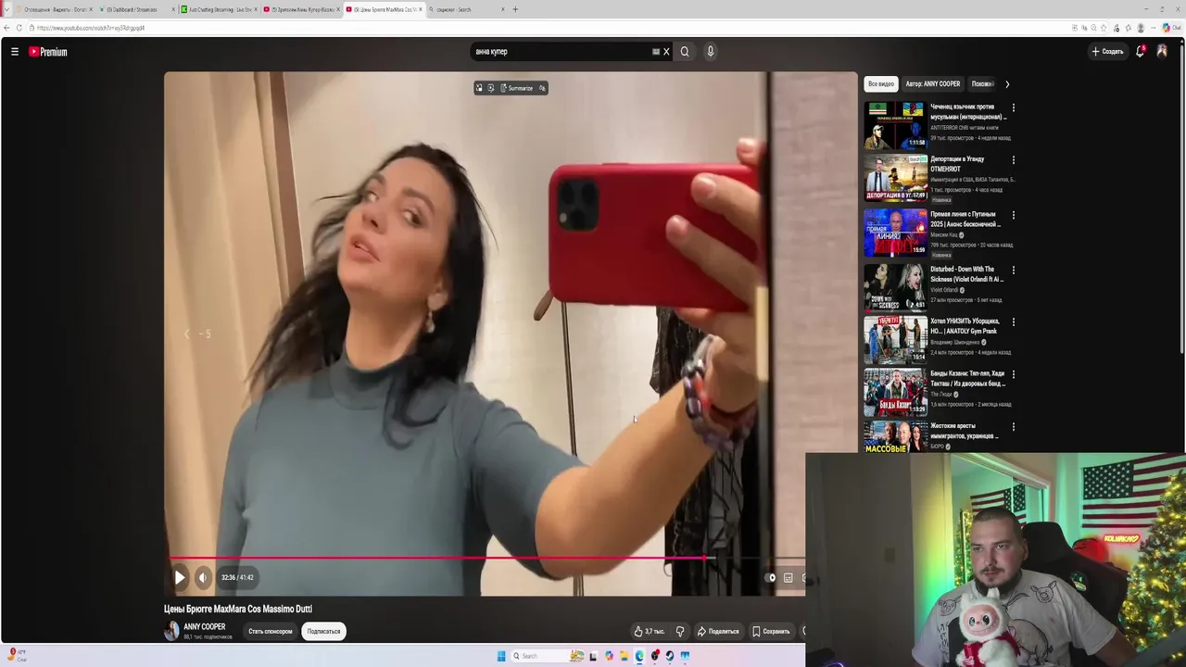Open options for Банды Казани video
1186x667 pixels.
[x=1013, y=375]
